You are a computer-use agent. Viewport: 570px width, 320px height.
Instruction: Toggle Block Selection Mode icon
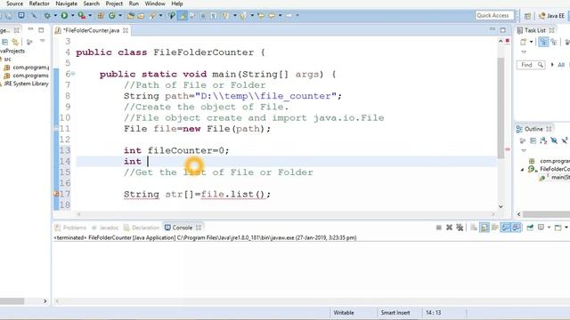pyautogui.click(x=203, y=16)
